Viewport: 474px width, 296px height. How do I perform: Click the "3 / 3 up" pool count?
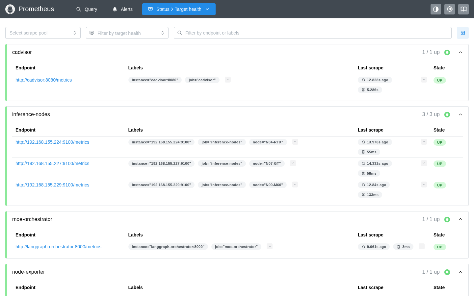tap(431, 114)
